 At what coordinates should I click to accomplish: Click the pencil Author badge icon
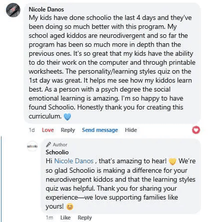48,144
